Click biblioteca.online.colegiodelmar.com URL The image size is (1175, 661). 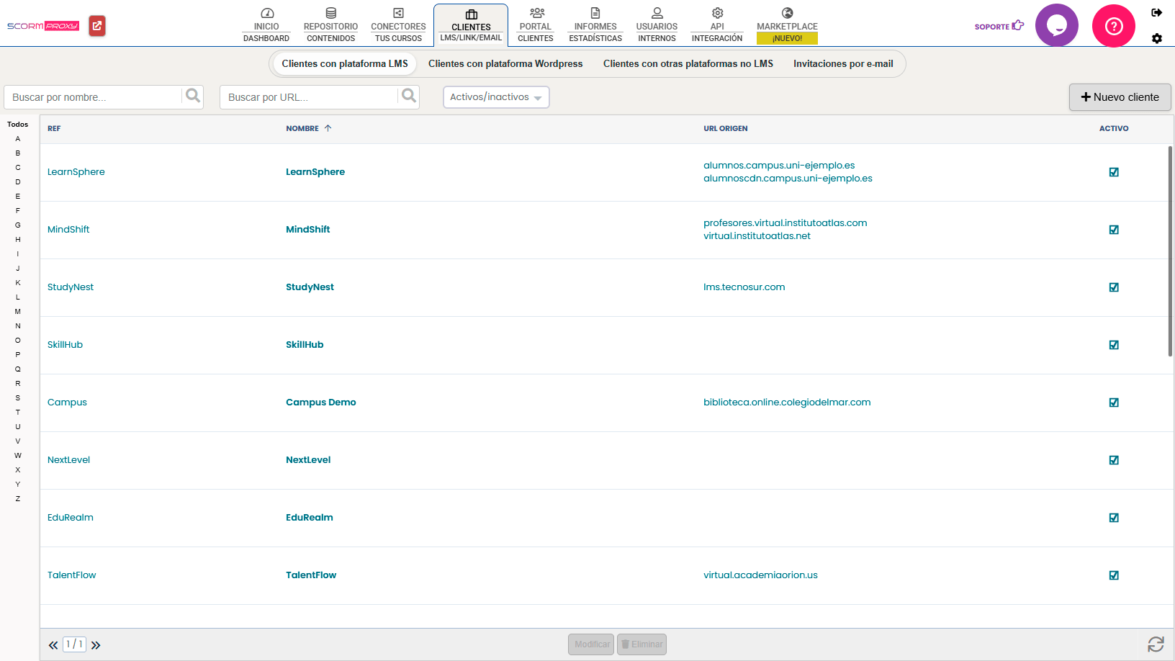tap(787, 402)
